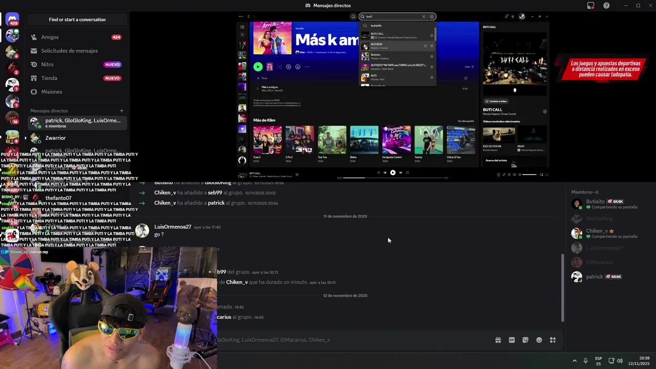Clear the Spotify search text
Image resolution: width=656 pixels, height=369 pixels.
(x=424, y=16)
